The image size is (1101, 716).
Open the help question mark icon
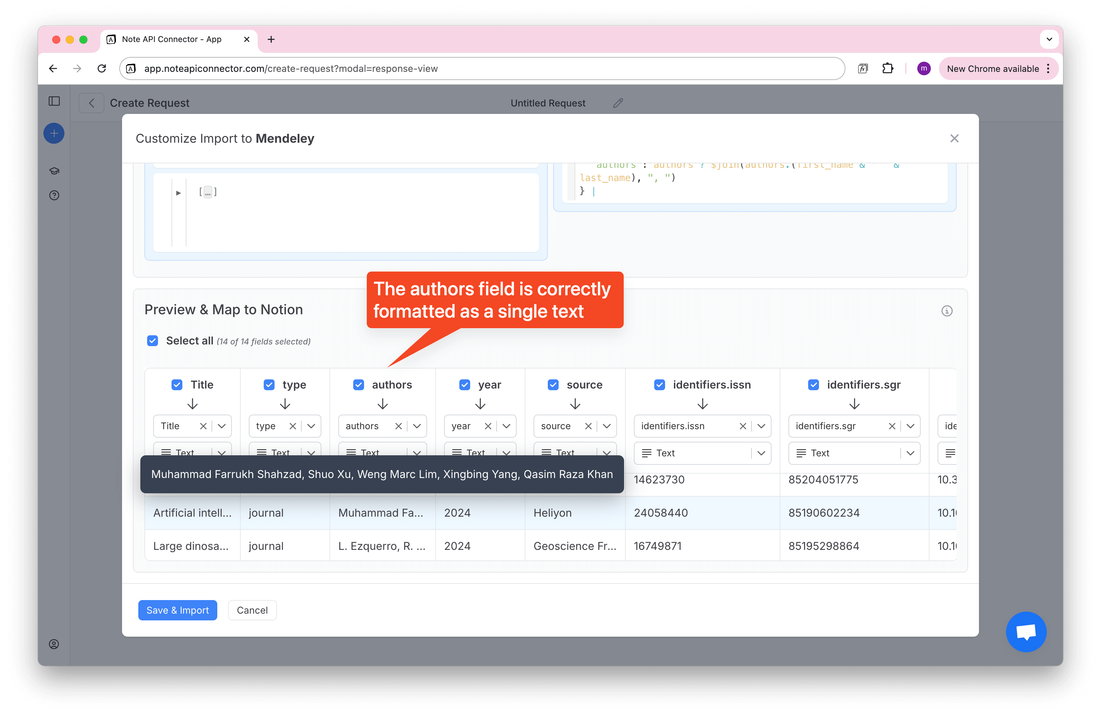54,195
